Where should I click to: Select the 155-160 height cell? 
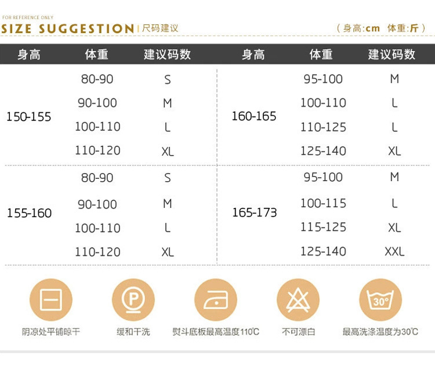point(29,213)
